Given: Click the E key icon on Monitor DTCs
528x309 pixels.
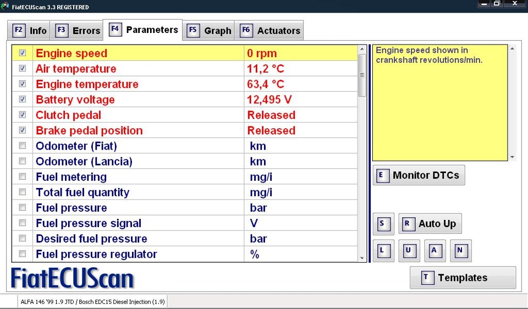Looking at the screenshot, I should (383, 175).
